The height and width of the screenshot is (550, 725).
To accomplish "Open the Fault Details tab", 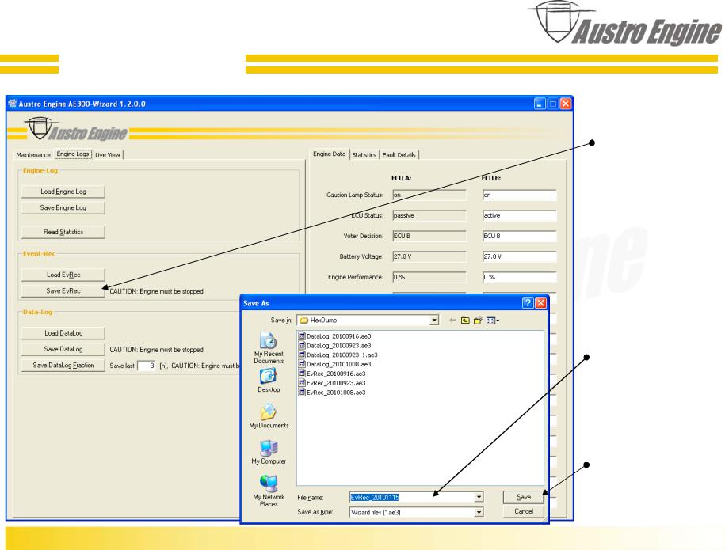I will (x=399, y=154).
